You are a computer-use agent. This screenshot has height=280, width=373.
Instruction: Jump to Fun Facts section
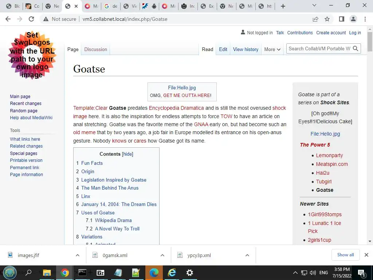[x=92, y=163]
